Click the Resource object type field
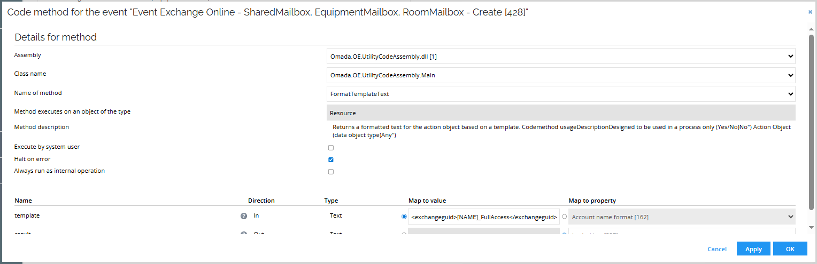The width and height of the screenshot is (817, 264). pos(560,113)
